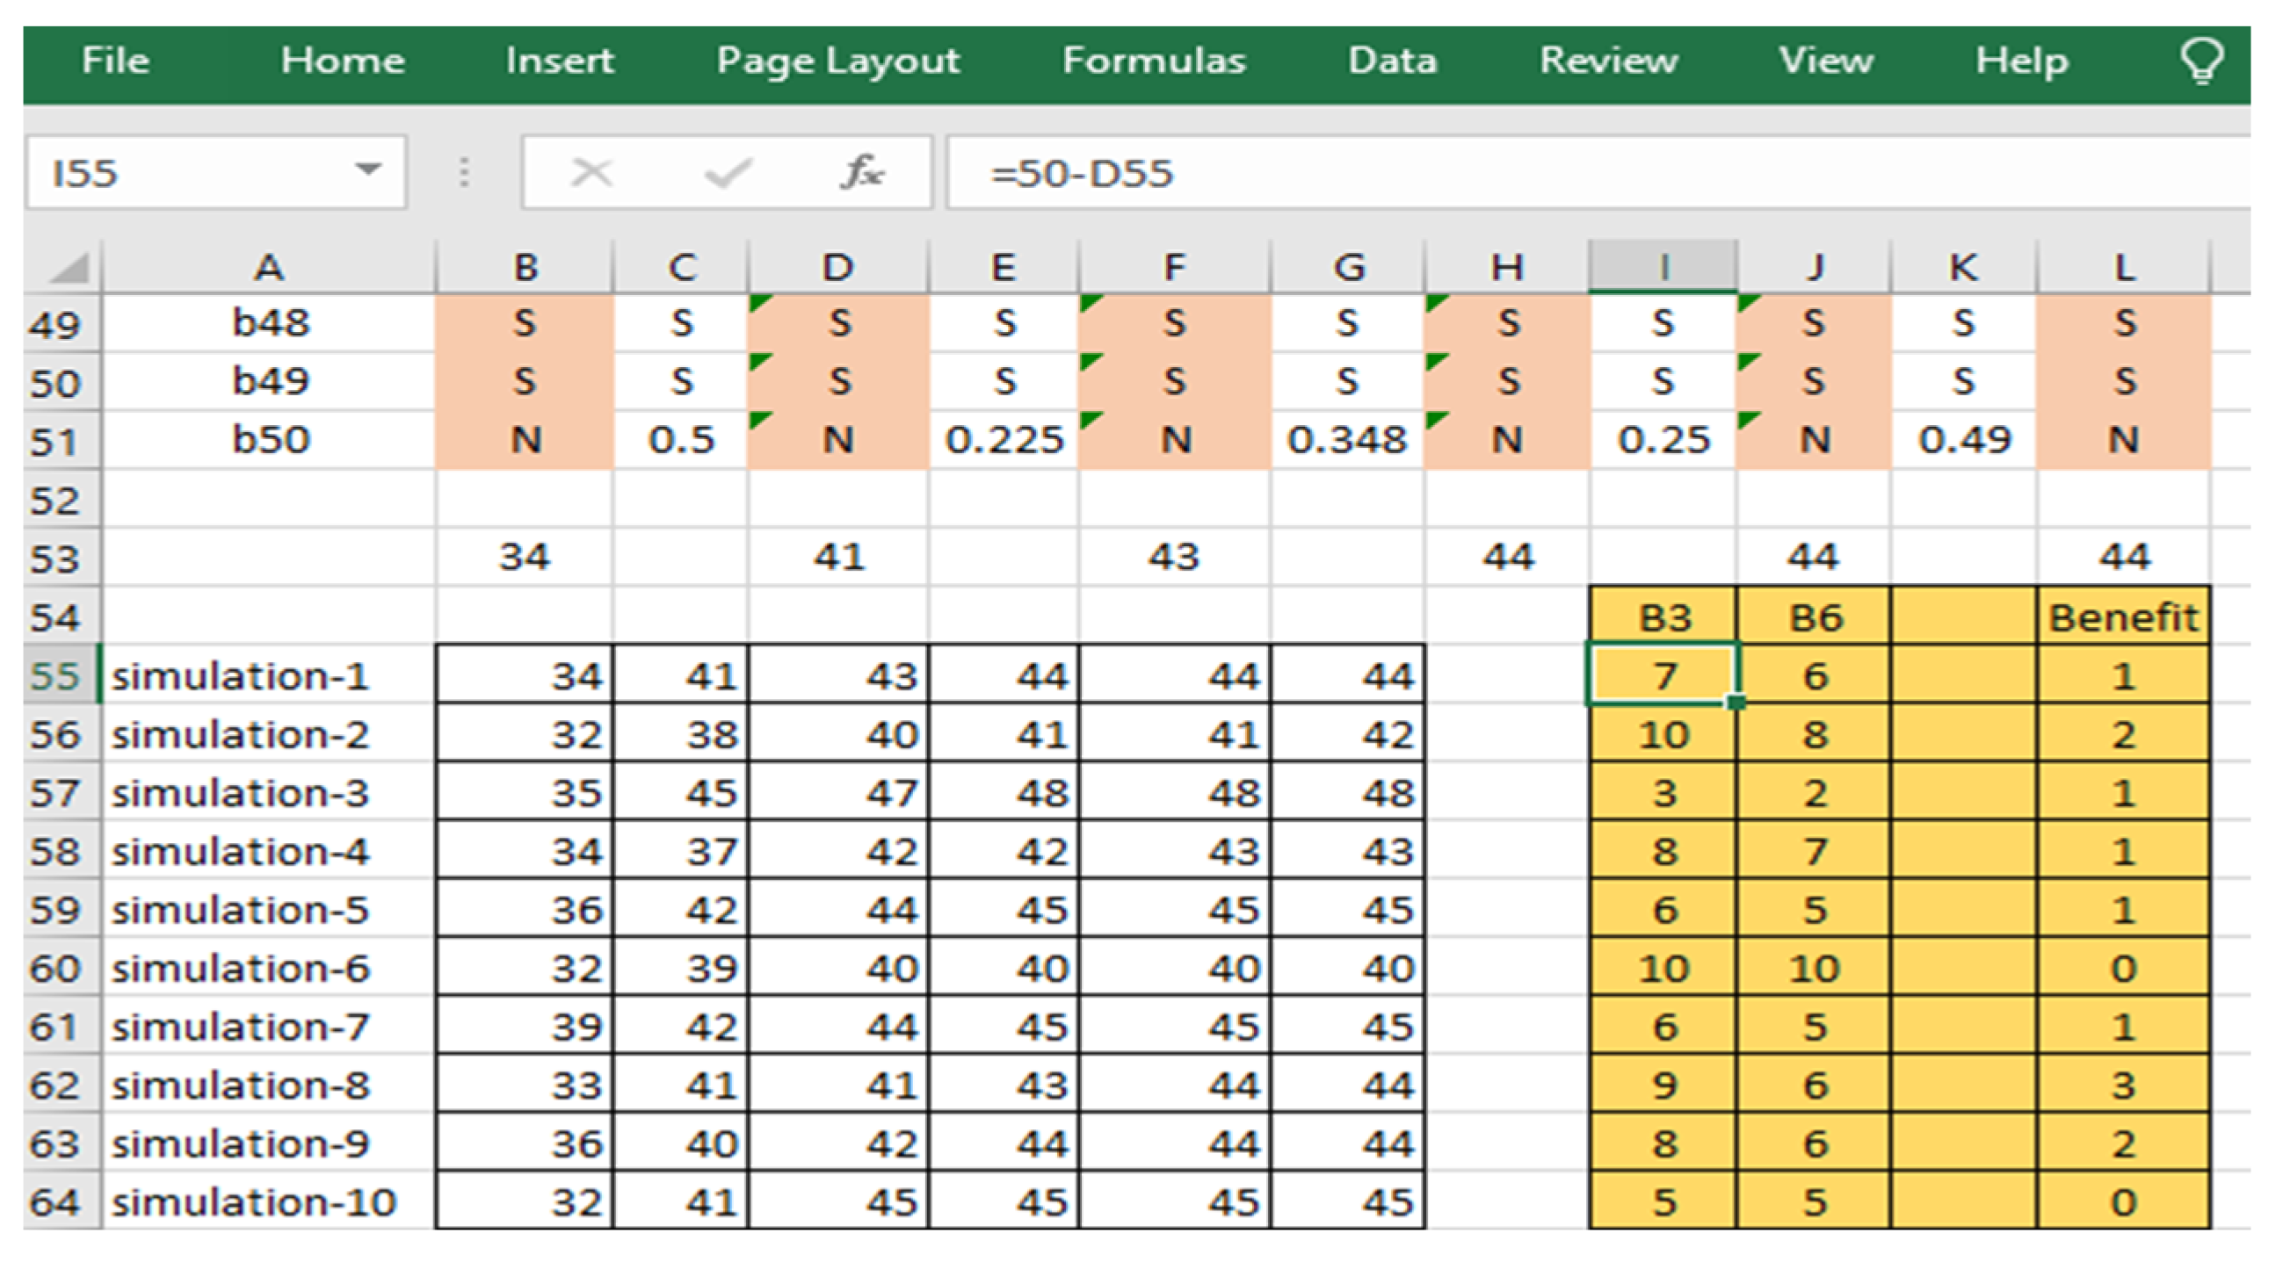Click the Select All corner triangle
Viewport: 2290px width, 1269px height.
(x=69, y=268)
